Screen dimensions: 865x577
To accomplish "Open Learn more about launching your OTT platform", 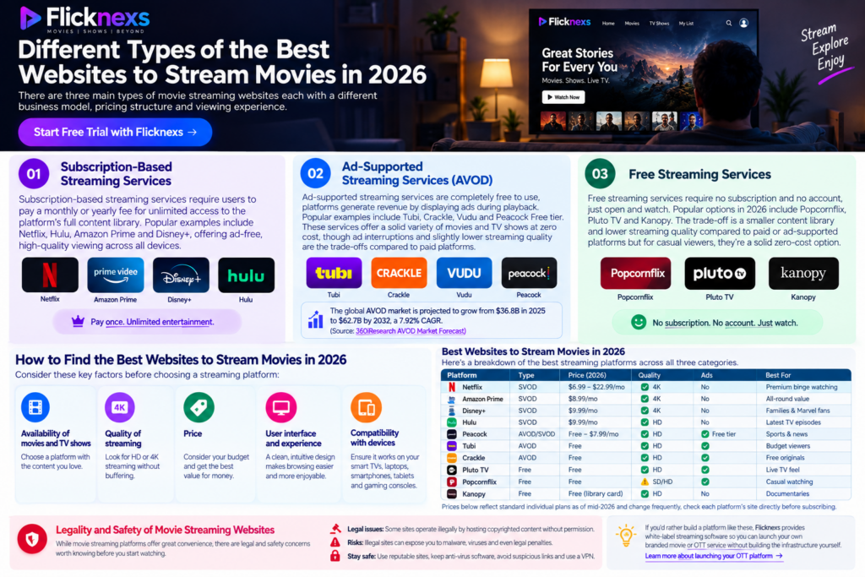I will (714, 556).
